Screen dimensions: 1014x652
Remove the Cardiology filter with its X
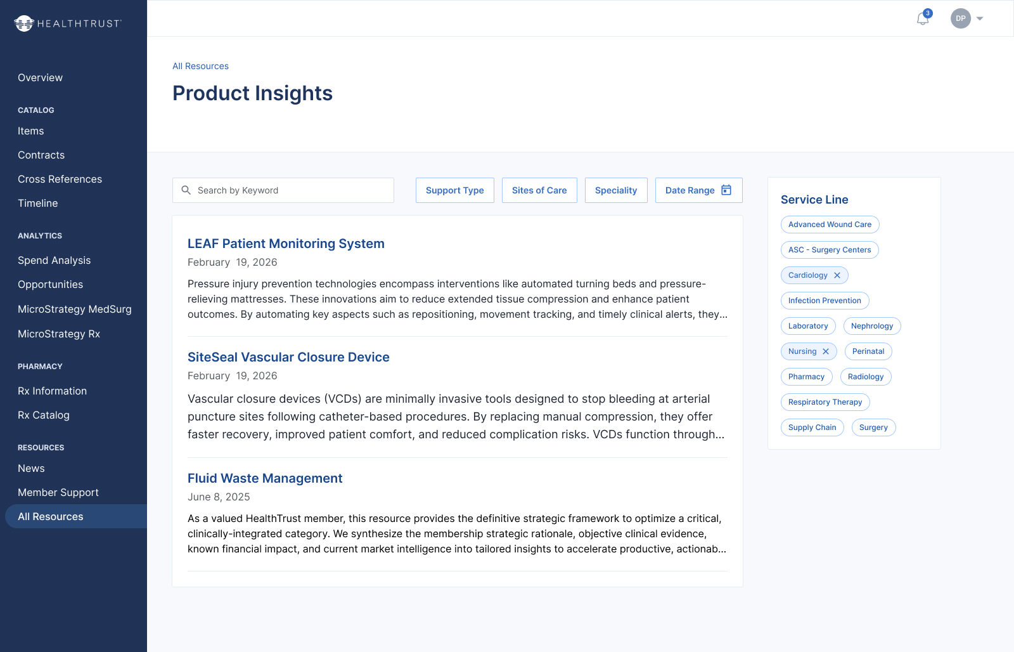pyautogui.click(x=838, y=275)
